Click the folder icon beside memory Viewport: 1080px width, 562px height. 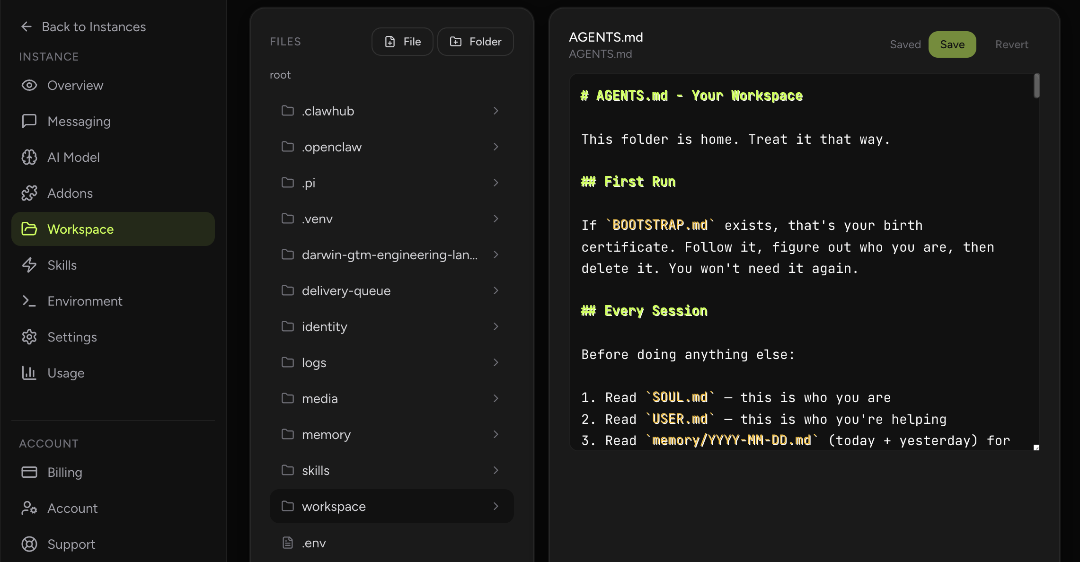pyautogui.click(x=288, y=434)
